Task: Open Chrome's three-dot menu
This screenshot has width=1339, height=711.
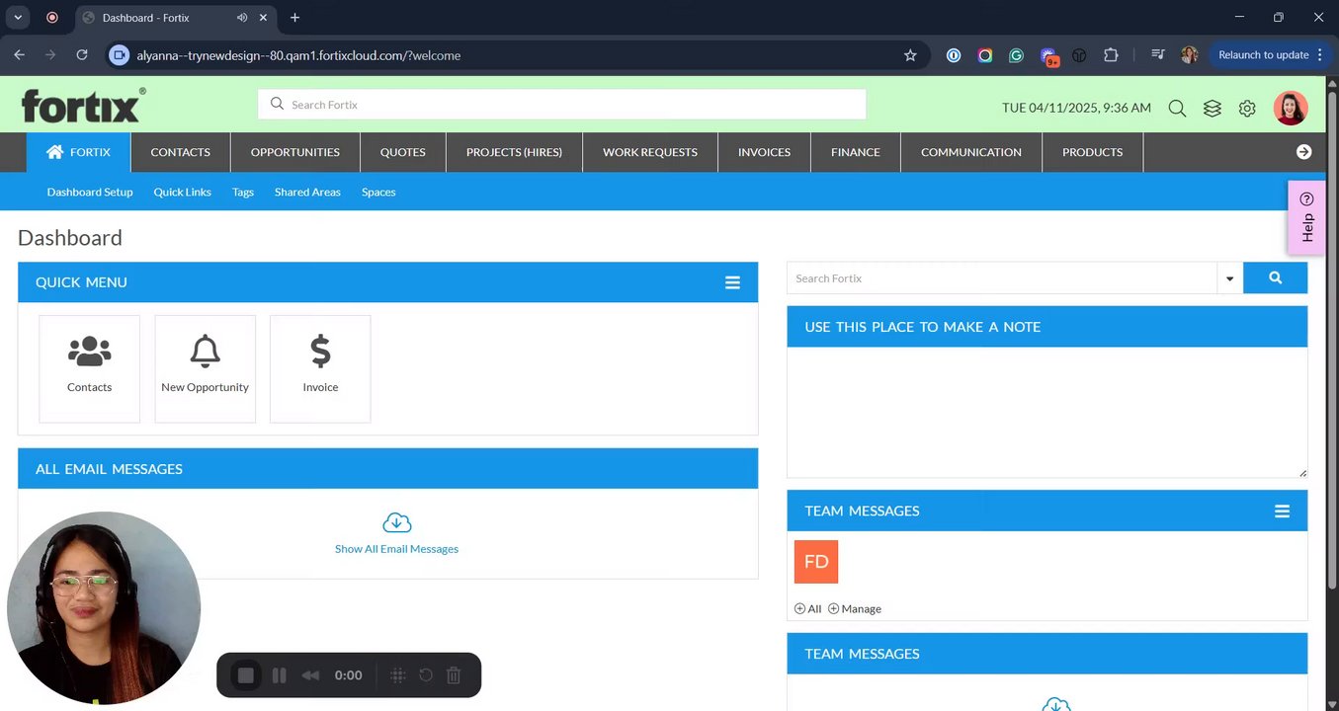Action: (x=1320, y=55)
